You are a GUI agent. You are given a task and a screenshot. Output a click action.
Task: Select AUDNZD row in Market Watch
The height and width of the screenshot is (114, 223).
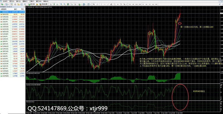point(12,76)
